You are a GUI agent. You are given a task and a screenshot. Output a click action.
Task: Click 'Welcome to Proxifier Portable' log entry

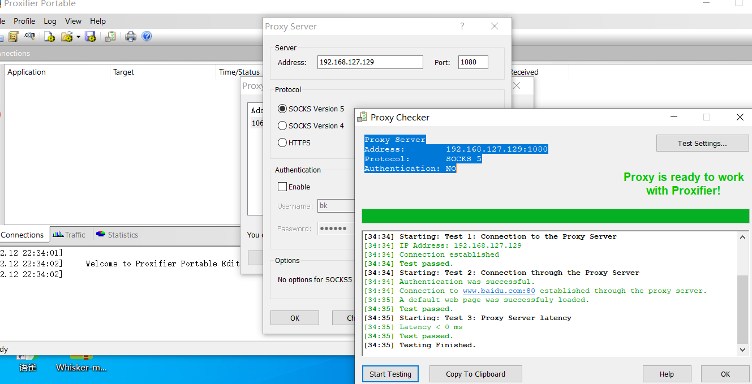point(162,264)
